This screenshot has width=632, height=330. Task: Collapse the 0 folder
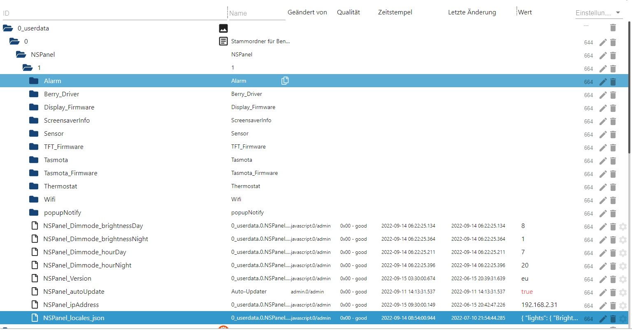point(14,41)
